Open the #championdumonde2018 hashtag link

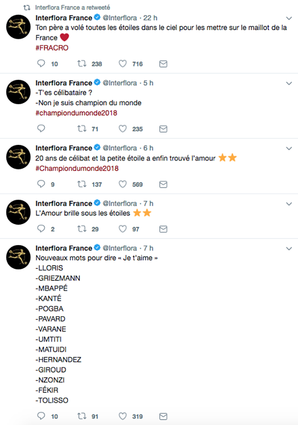(x=76, y=112)
